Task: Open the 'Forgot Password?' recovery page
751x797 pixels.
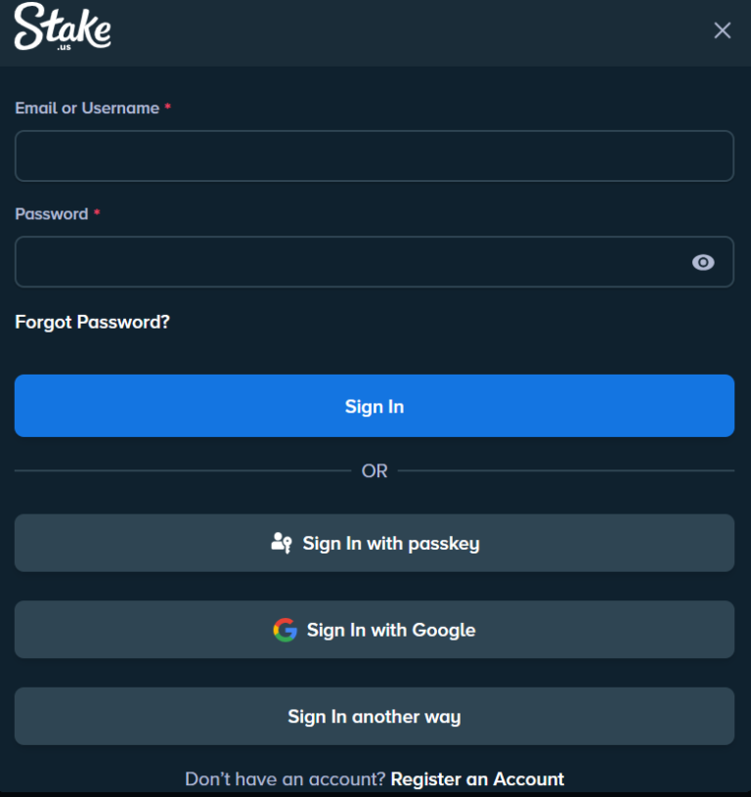Action: pos(92,322)
